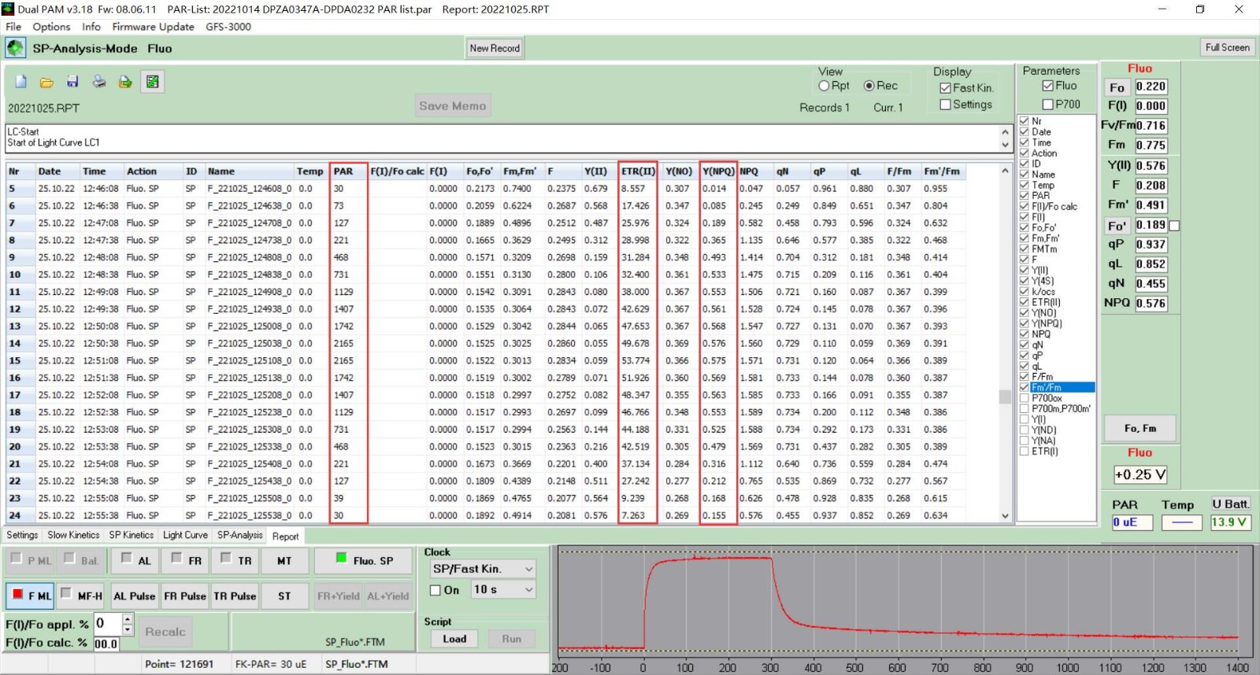Switch to the Light Curve tab
This screenshot has height=675, width=1260.
(x=185, y=535)
